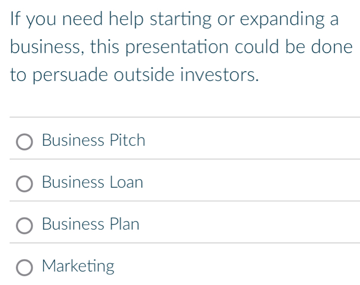Click the word "Pitch" in first option
This screenshot has height=285, width=360.
[128, 141]
